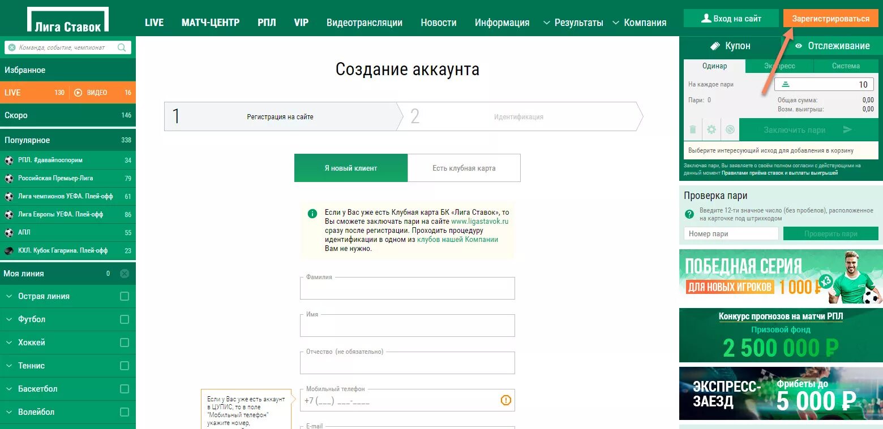Viewport: 883px width, 429px height.
Task: Click the Имя input field
Action: click(x=408, y=326)
